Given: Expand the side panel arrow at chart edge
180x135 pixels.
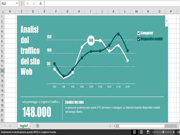Looking at the screenshot, I should click(167, 21).
